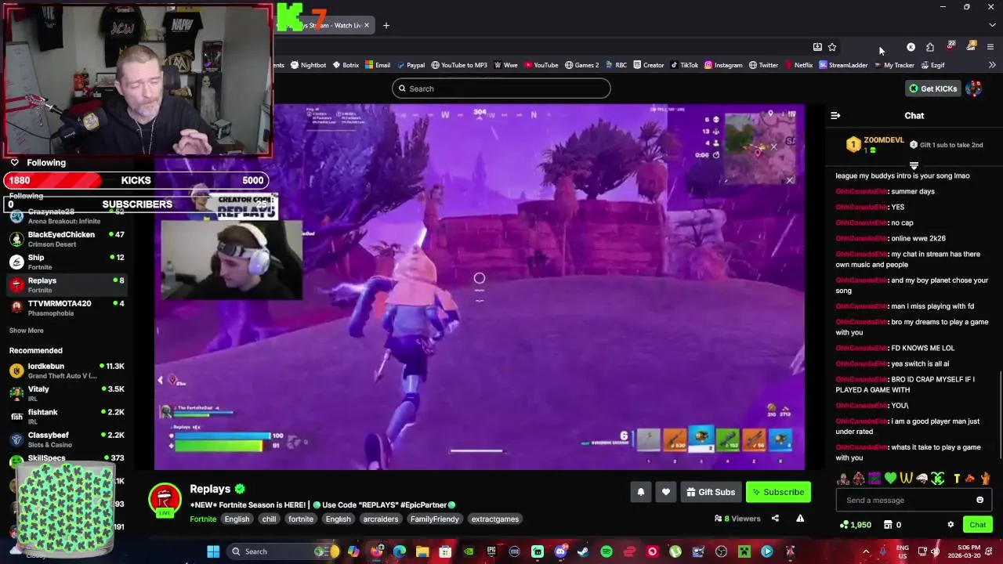Click the Windows Start button
The image size is (1003, 564).
pos(213,551)
